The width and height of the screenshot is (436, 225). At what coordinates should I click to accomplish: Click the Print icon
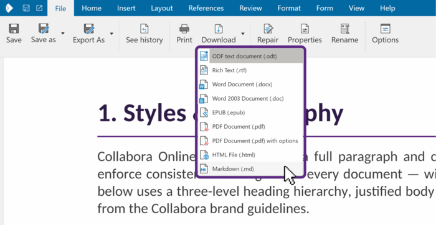(x=184, y=29)
